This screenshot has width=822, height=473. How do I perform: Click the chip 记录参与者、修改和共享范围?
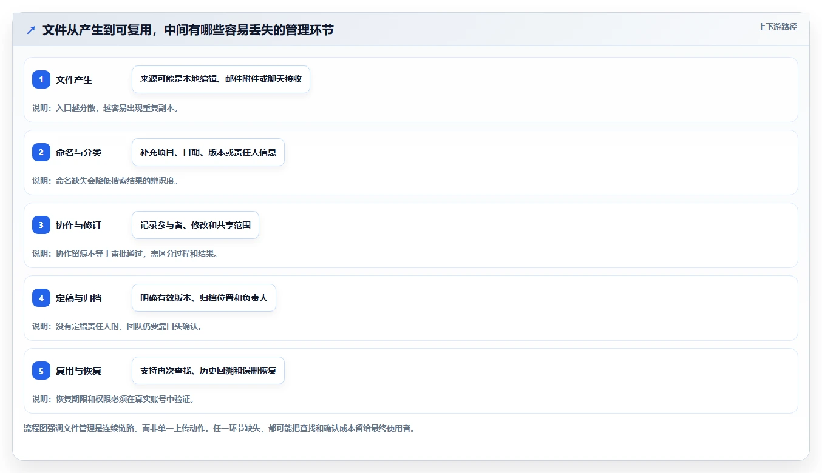(195, 225)
